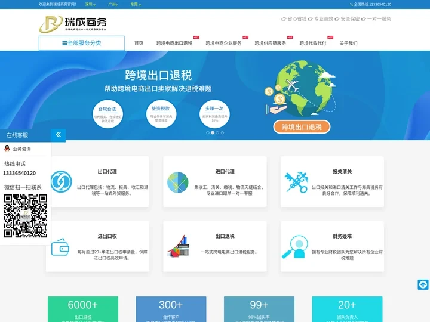
Task: Click the 在线客服 panel header
Action: coord(25,135)
